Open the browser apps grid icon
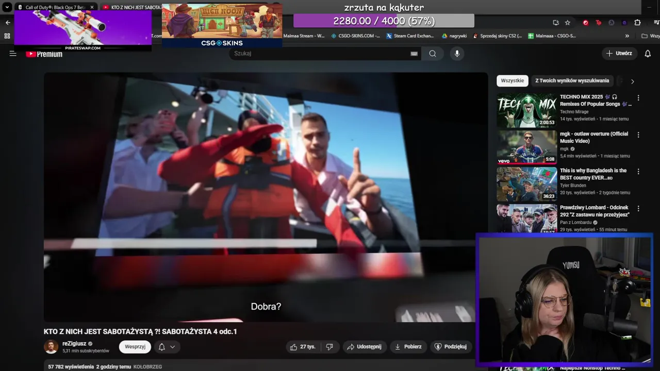The width and height of the screenshot is (660, 371). tap(7, 36)
